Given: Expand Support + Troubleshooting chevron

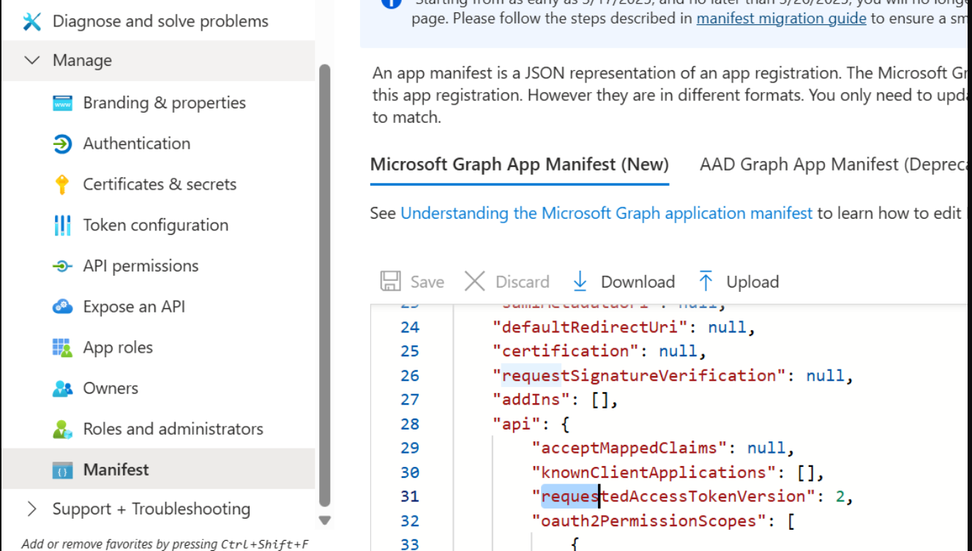Looking at the screenshot, I should pyautogui.click(x=31, y=509).
